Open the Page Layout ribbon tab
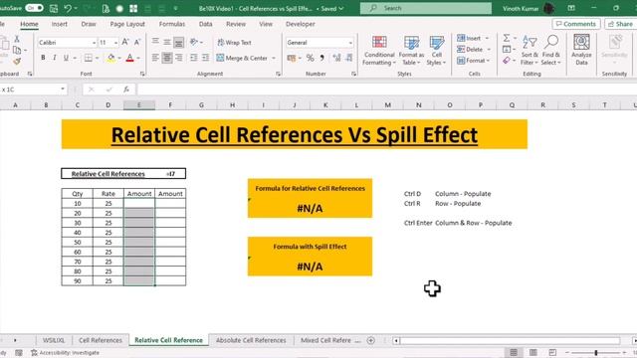The image size is (637, 358). [x=127, y=24]
